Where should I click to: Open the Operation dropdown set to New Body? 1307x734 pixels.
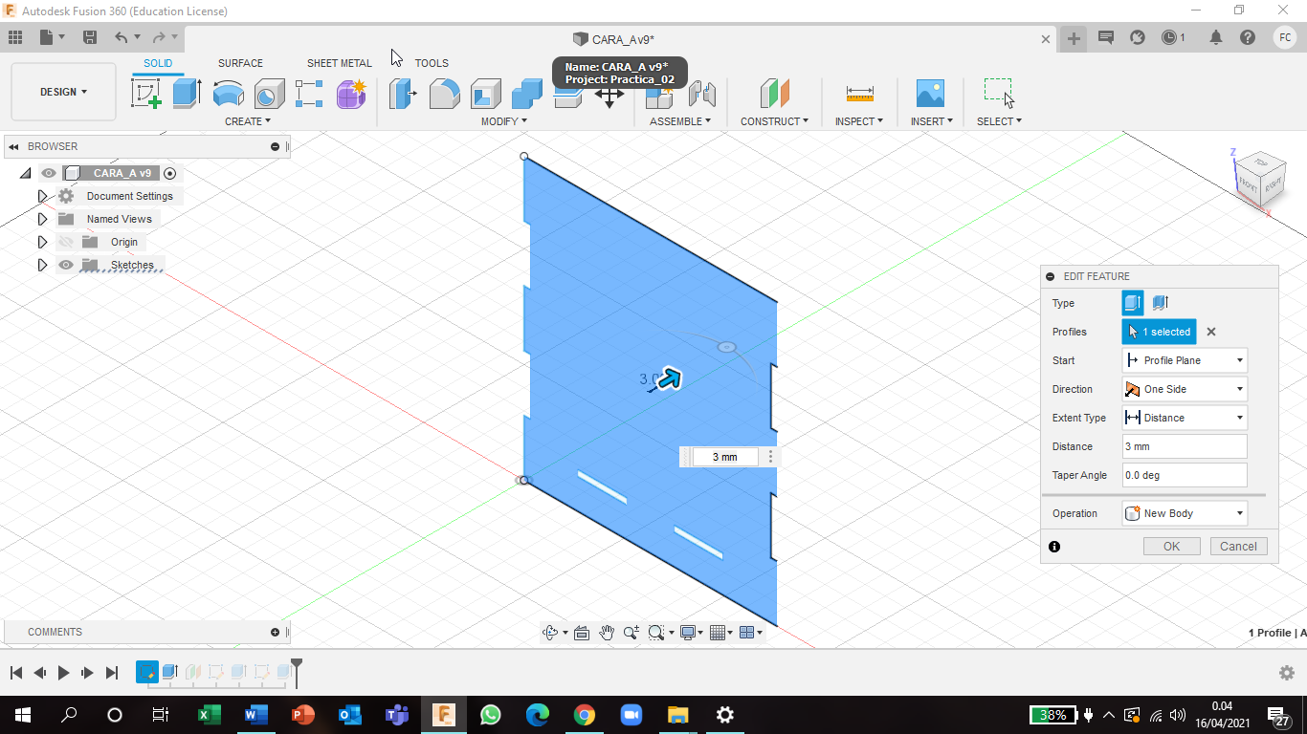pos(1185,513)
